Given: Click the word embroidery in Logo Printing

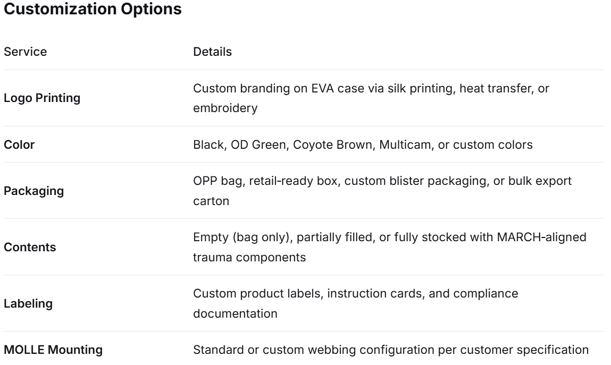Looking at the screenshot, I should click(x=225, y=108).
